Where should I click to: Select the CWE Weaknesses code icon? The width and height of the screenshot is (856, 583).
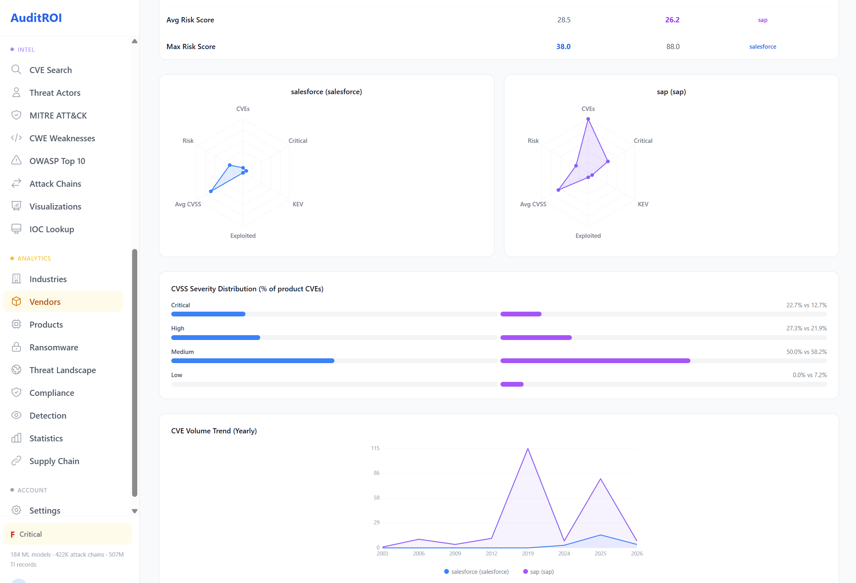pyautogui.click(x=16, y=138)
